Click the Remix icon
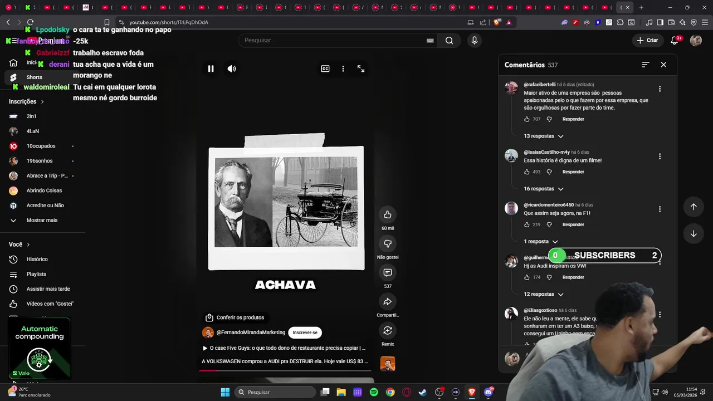The height and width of the screenshot is (401, 713). coord(388,330)
